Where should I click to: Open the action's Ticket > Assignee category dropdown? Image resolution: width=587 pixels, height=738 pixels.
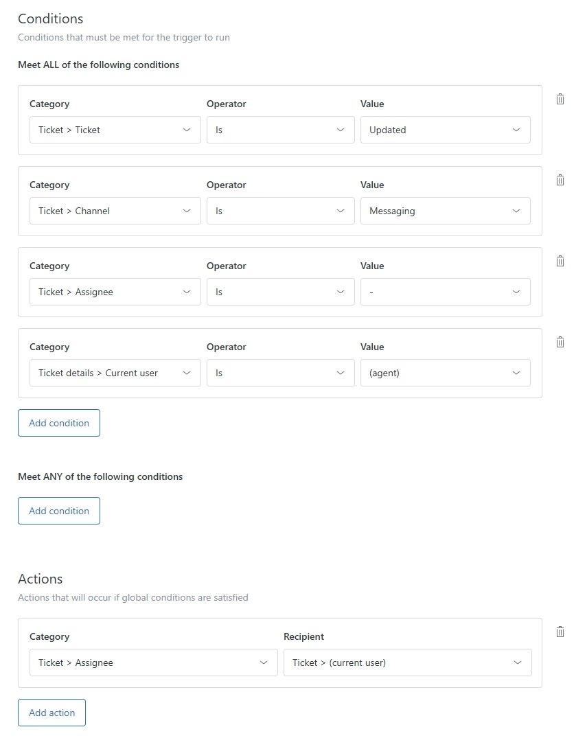pos(152,662)
